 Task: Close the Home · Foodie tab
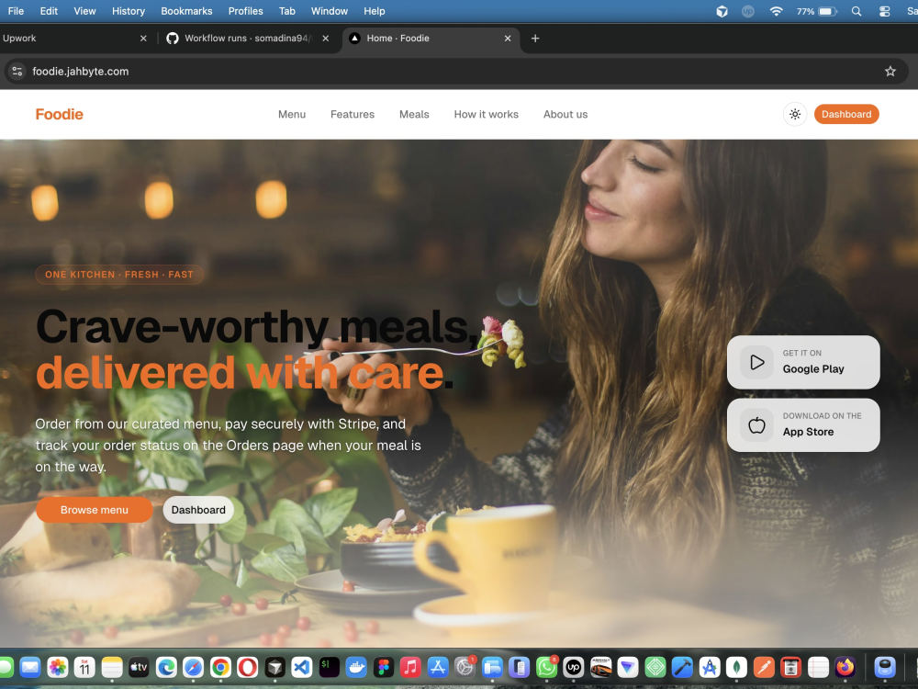coord(507,38)
